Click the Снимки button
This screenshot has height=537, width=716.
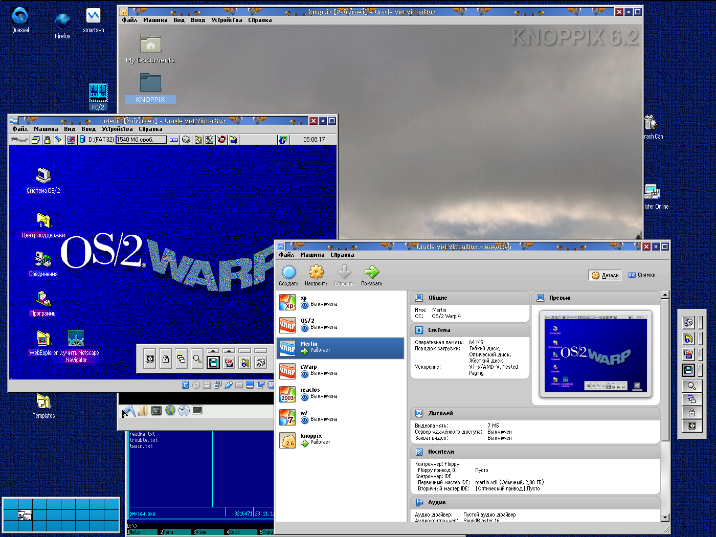coord(642,275)
